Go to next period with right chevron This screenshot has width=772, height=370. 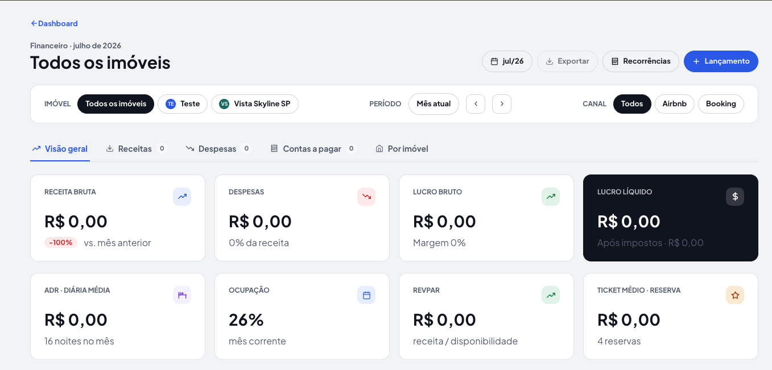[x=502, y=104]
